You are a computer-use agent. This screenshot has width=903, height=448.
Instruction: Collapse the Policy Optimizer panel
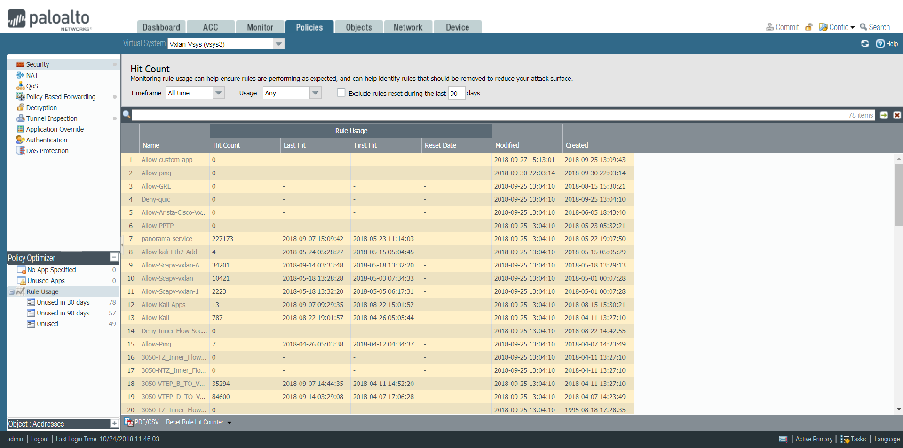pos(114,257)
